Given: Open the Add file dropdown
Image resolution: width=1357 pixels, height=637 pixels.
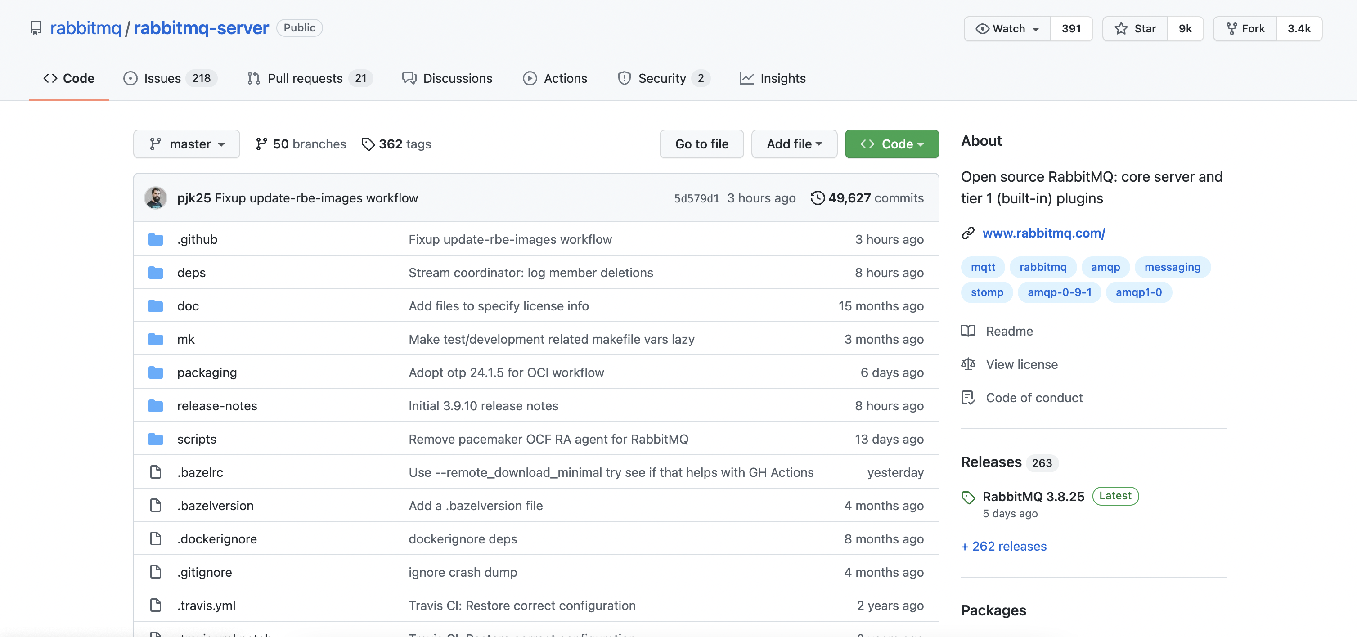Looking at the screenshot, I should click(x=794, y=144).
